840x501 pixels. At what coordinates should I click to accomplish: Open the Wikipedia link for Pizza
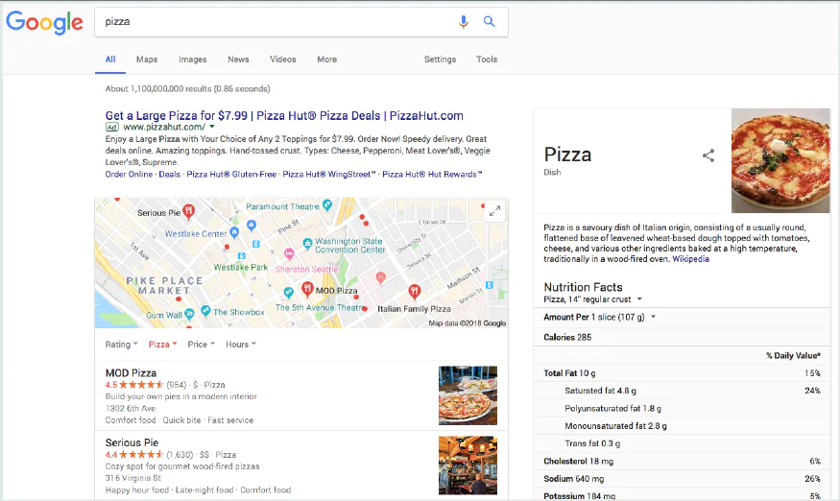pos(690,259)
